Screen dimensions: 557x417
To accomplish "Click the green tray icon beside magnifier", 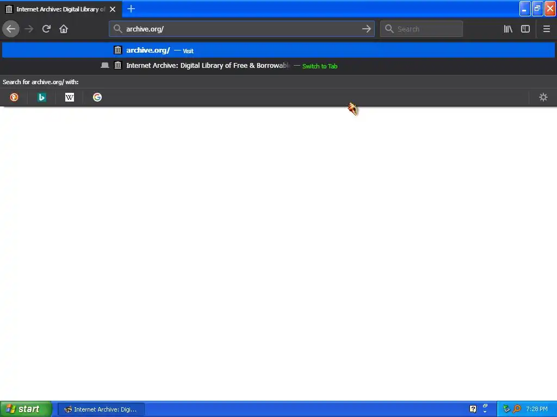I will point(506,409).
